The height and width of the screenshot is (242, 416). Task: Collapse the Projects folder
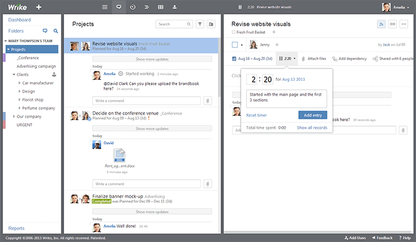coord(8,49)
